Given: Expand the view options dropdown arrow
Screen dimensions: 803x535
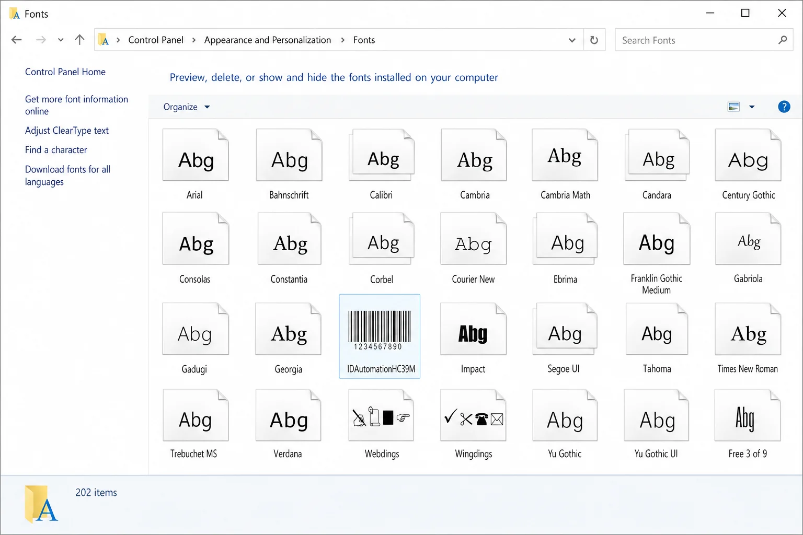Looking at the screenshot, I should pos(752,107).
